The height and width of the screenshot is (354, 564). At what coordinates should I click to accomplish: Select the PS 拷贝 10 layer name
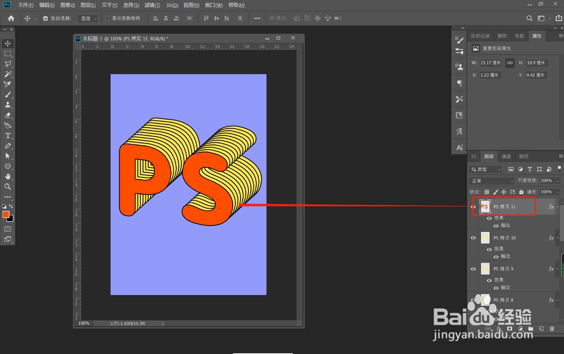pos(504,238)
